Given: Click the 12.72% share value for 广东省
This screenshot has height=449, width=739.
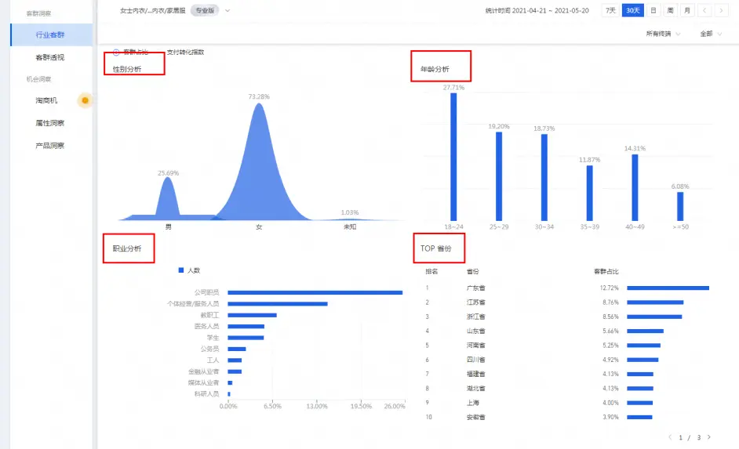Looking at the screenshot, I should [610, 288].
